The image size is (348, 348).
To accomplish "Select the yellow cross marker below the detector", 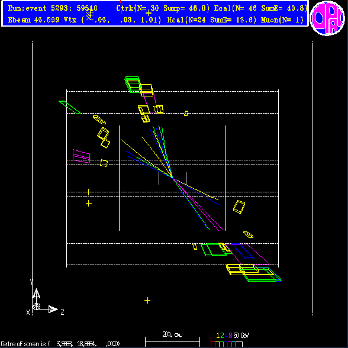I will pos(147,301).
